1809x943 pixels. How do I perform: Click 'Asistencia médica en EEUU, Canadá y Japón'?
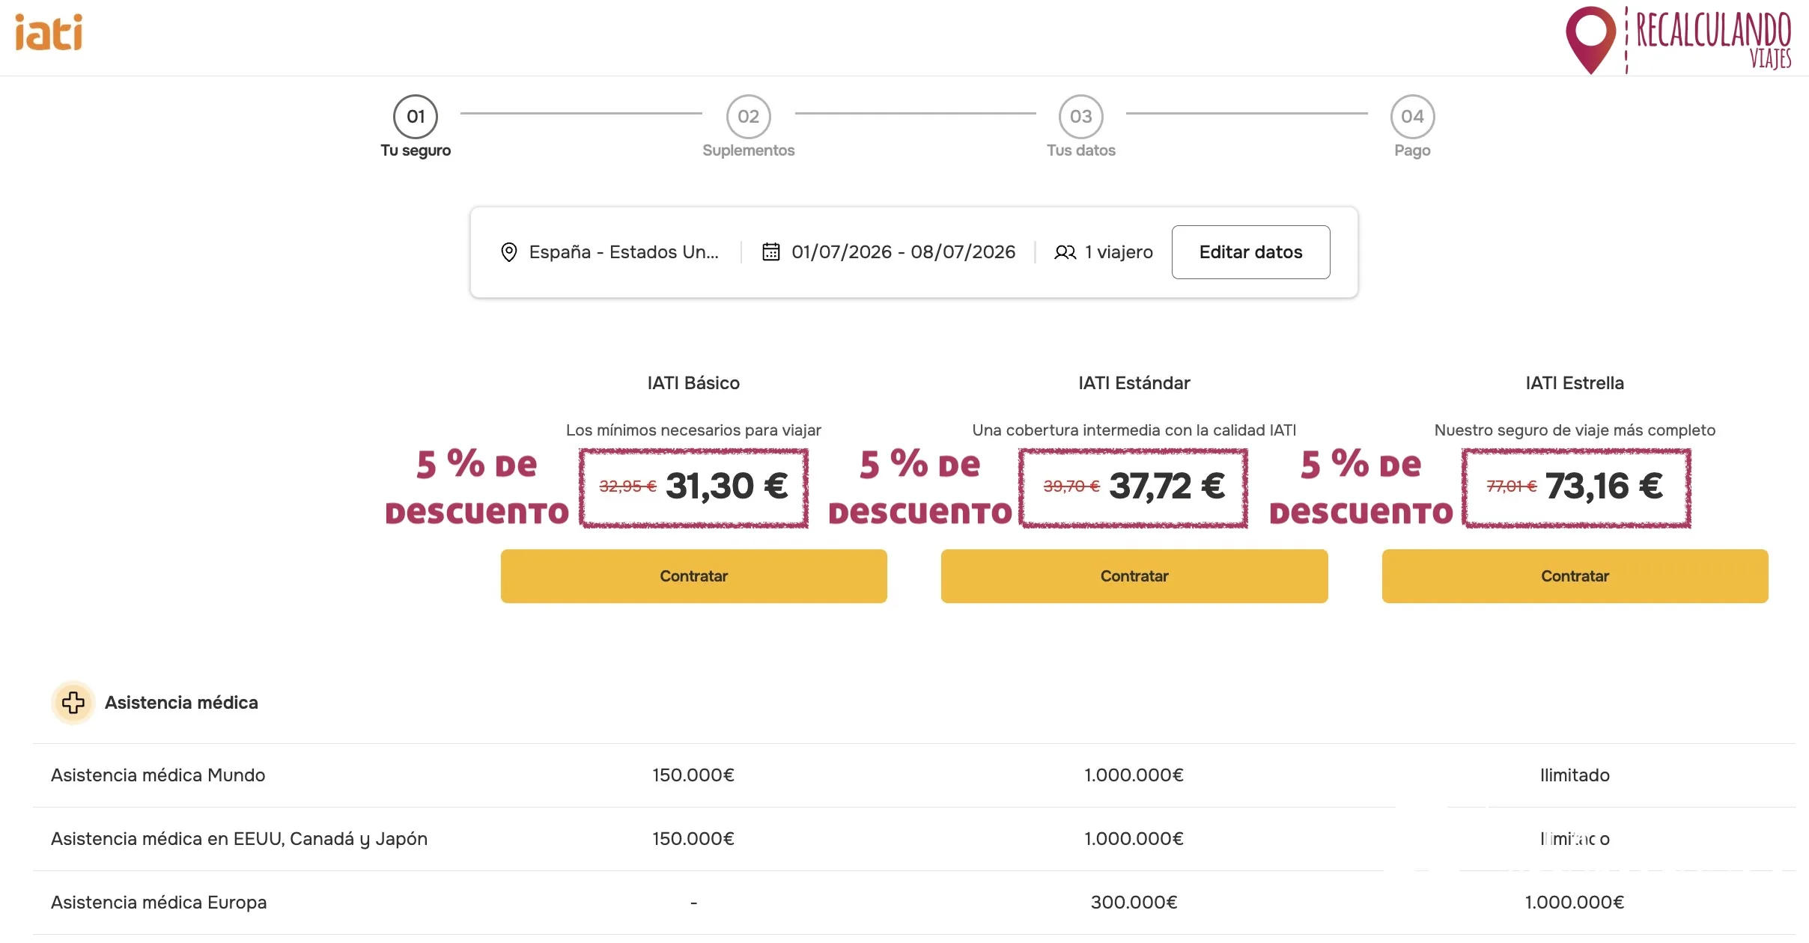(x=239, y=839)
